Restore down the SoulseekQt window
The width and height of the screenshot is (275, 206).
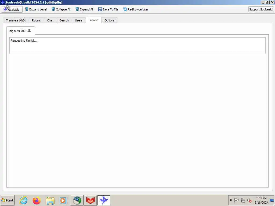[x=267, y=2]
